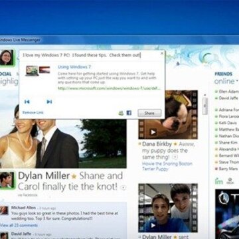239x239 pixels.
Task: Select Matthew in friends list
Action: pos(228,129)
